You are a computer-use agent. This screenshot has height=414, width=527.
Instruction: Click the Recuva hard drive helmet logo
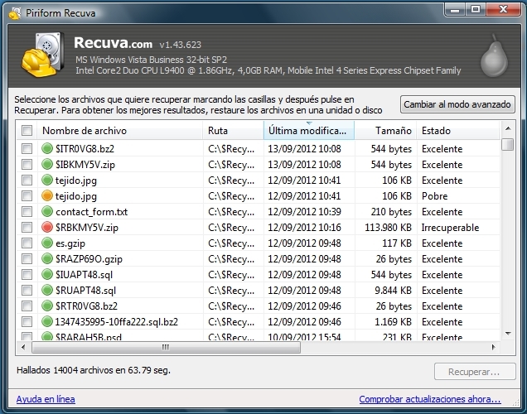click(43, 55)
